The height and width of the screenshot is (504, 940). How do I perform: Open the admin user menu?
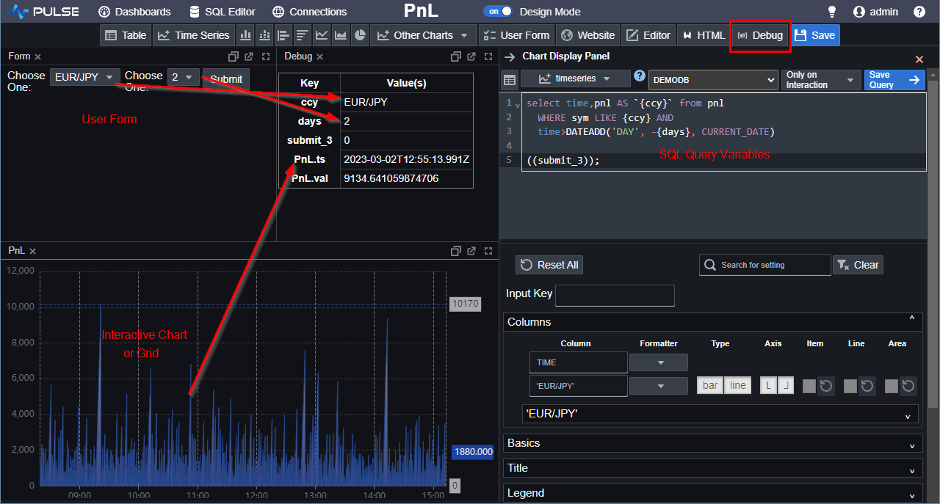point(876,12)
